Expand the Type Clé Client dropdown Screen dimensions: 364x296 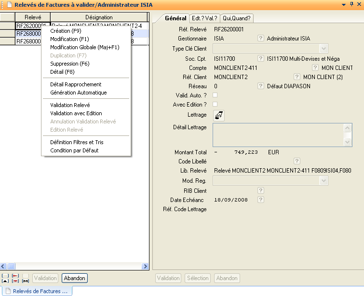click(x=324, y=48)
